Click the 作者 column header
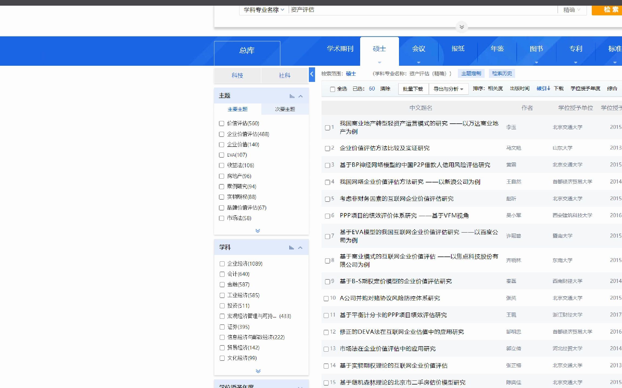 [527, 108]
